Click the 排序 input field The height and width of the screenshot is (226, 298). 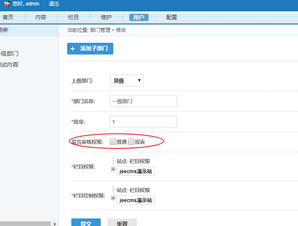point(144,122)
